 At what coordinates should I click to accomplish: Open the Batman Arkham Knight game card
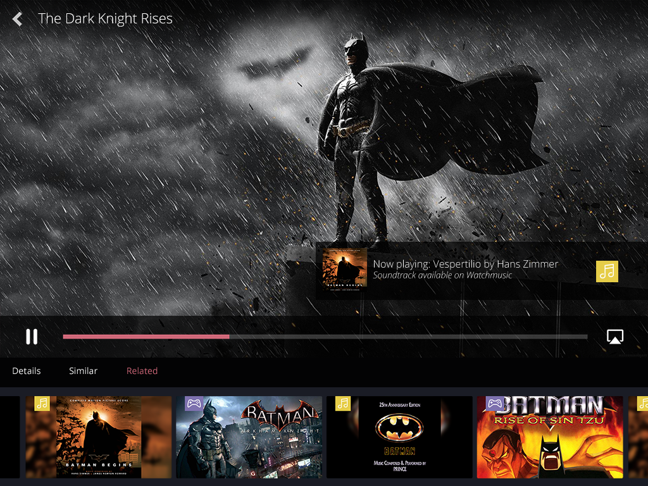click(249, 437)
